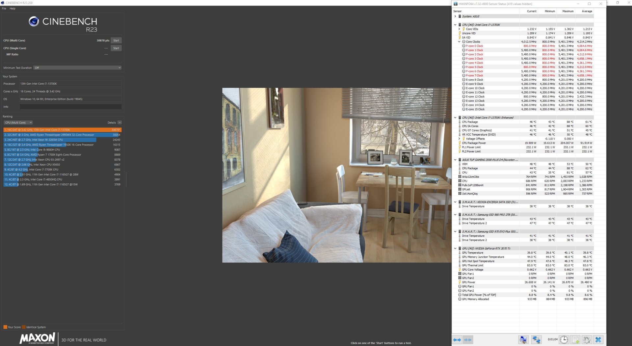This screenshot has width=632, height=346.
Task: Open the Cinebench Help menu
Action: (13, 9)
